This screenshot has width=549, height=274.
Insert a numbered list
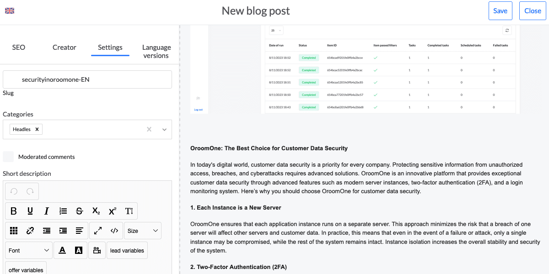click(x=63, y=211)
